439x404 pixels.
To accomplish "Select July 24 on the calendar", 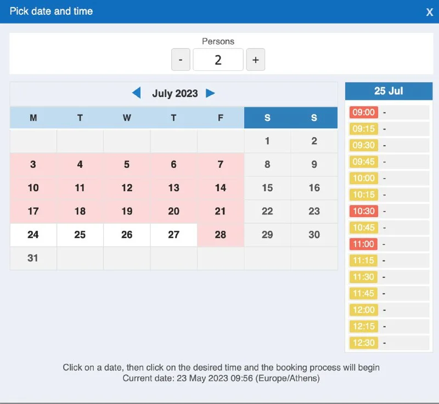I will (33, 235).
